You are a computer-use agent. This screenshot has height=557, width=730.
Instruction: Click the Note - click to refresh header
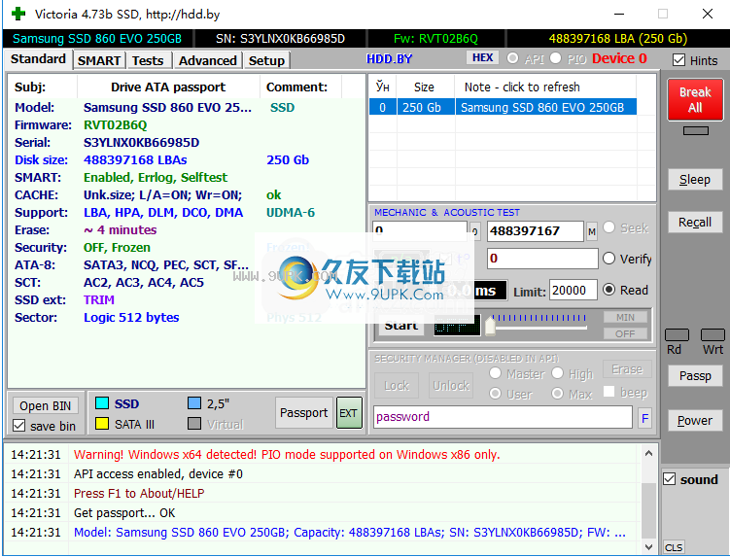tap(522, 87)
